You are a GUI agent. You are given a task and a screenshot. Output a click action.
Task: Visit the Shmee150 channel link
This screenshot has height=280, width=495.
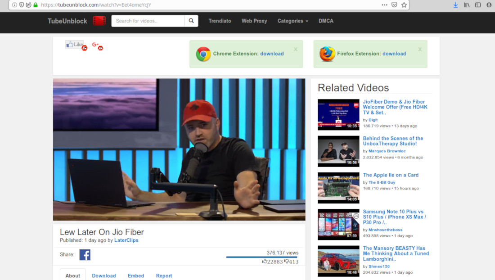pos(379,266)
